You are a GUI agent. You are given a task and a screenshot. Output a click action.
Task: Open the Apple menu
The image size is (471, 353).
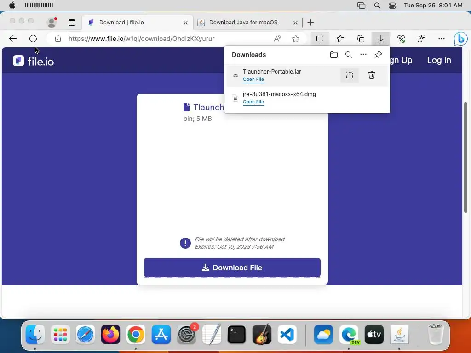tap(12, 5)
